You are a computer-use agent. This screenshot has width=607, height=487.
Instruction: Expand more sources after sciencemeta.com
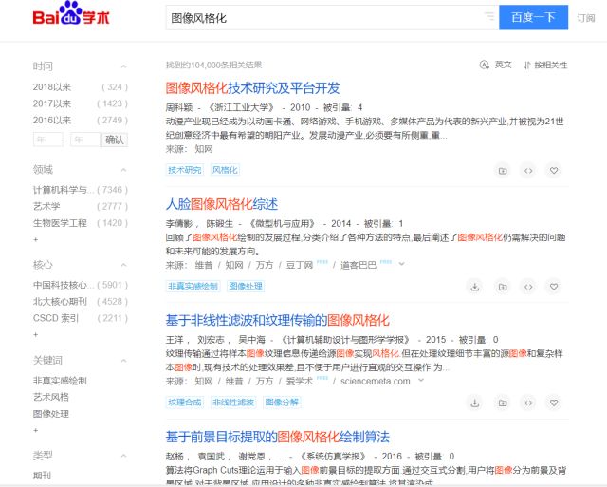click(x=421, y=381)
